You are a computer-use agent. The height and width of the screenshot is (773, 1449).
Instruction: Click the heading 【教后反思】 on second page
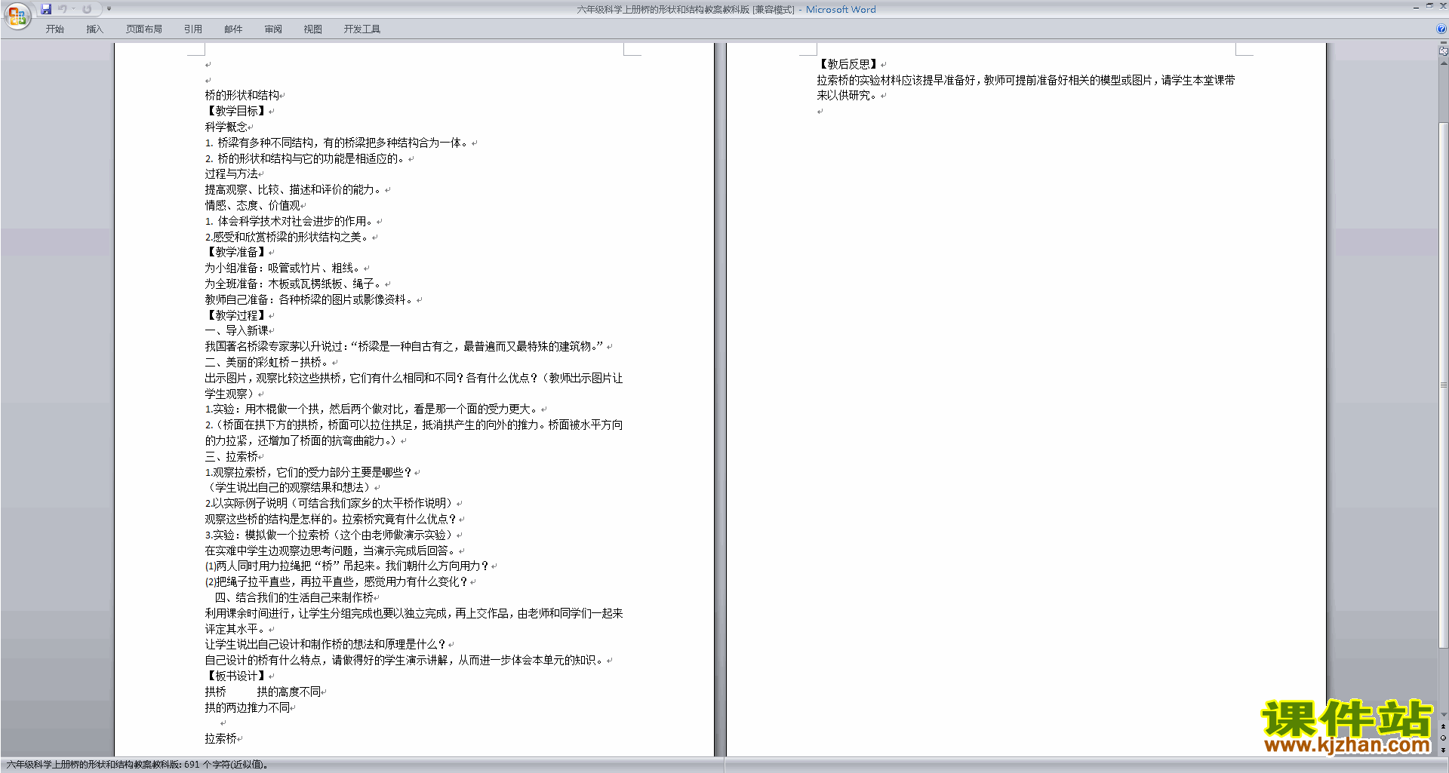tap(848, 64)
